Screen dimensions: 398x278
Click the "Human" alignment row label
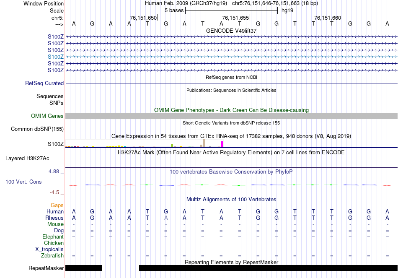coord(55,211)
